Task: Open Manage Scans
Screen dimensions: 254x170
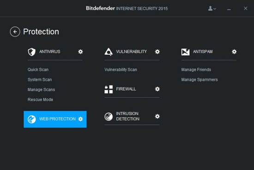Action: (x=41, y=90)
